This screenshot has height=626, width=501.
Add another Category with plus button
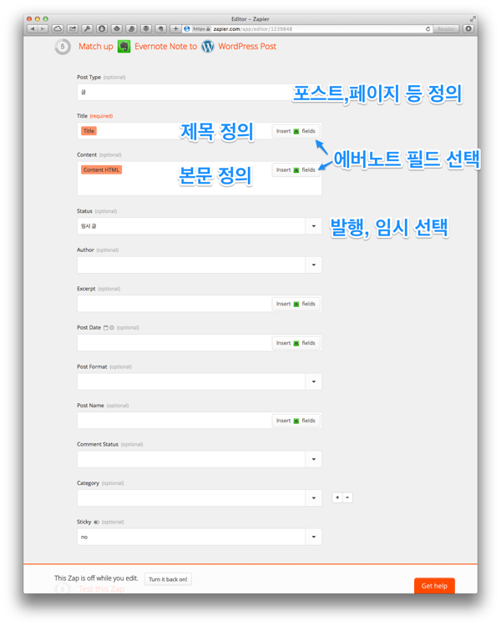click(337, 497)
